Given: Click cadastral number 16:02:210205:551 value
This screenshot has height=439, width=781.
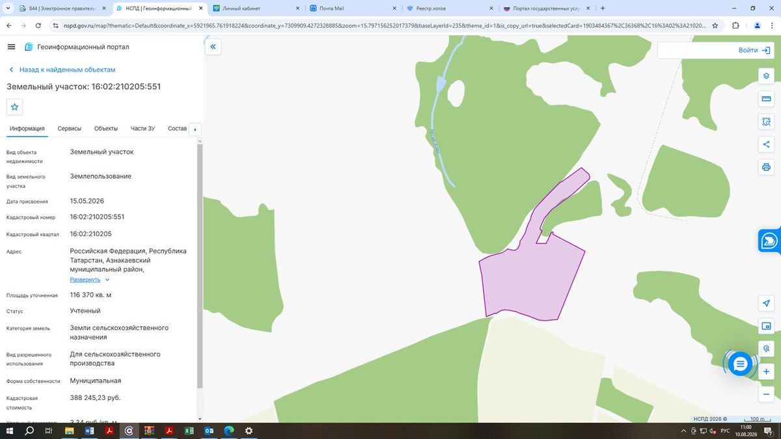Looking at the screenshot, I should coord(97,217).
